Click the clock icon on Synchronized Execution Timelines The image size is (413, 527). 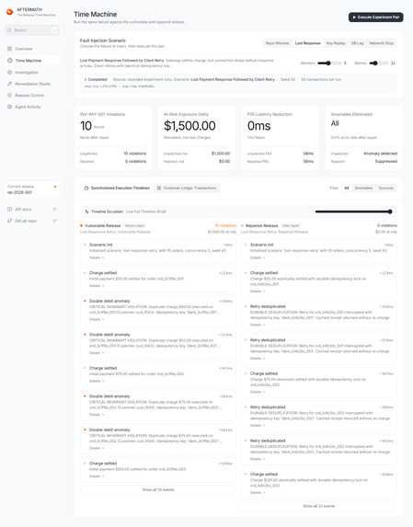[x=86, y=188]
